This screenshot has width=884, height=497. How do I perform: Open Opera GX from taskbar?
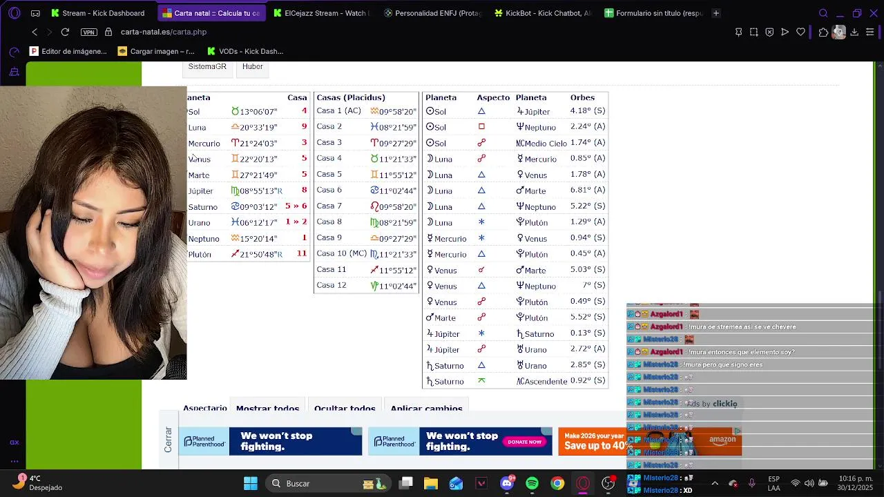(x=583, y=483)
